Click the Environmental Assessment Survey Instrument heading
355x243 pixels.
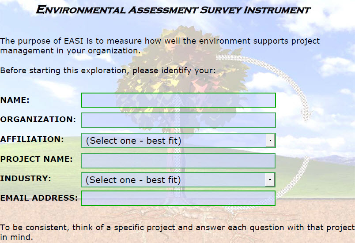pos(173,10)
